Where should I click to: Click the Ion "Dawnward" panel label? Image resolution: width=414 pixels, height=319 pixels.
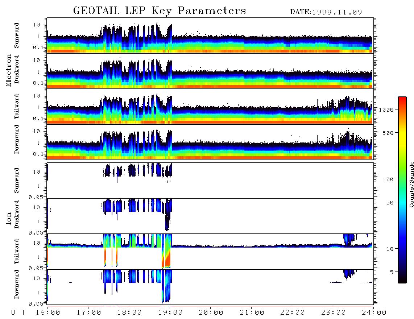pyautogui.click(x=17, y=284)
